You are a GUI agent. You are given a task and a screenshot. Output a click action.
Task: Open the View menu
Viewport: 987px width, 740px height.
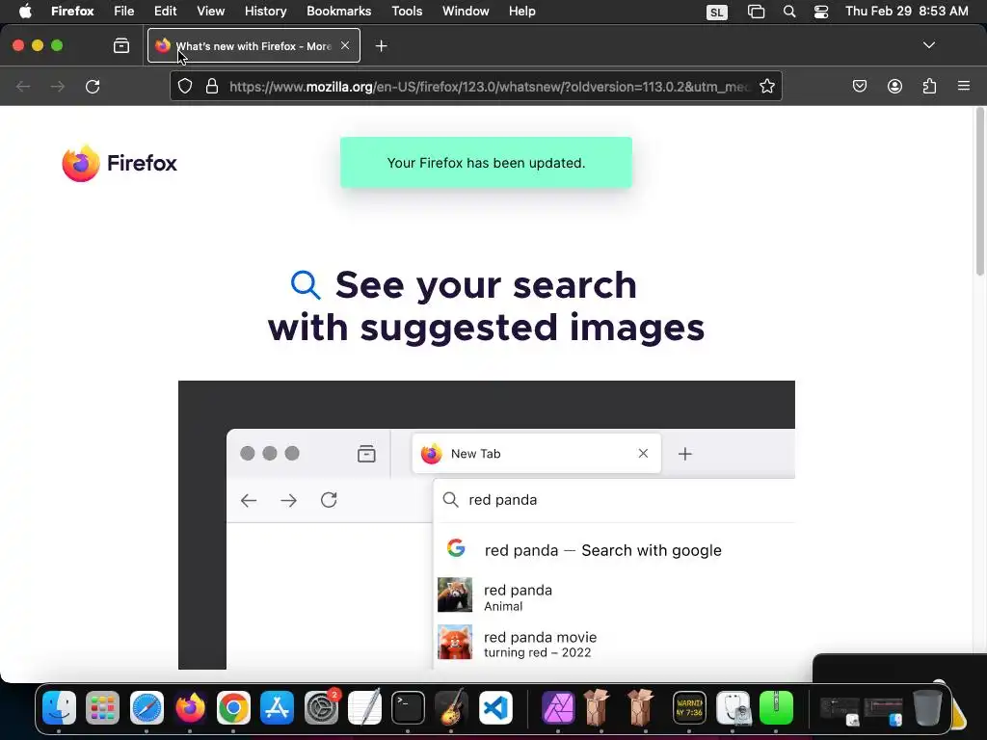tap(210, 12)
